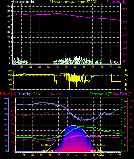The height and width of the screenshot is (159, 134).
Task: Click 15 on the windspeed axis
Action: 9,48
